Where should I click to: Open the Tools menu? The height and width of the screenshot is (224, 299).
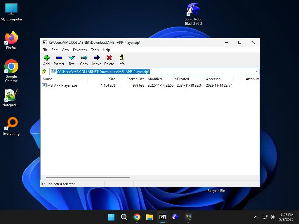click(95, 50)
